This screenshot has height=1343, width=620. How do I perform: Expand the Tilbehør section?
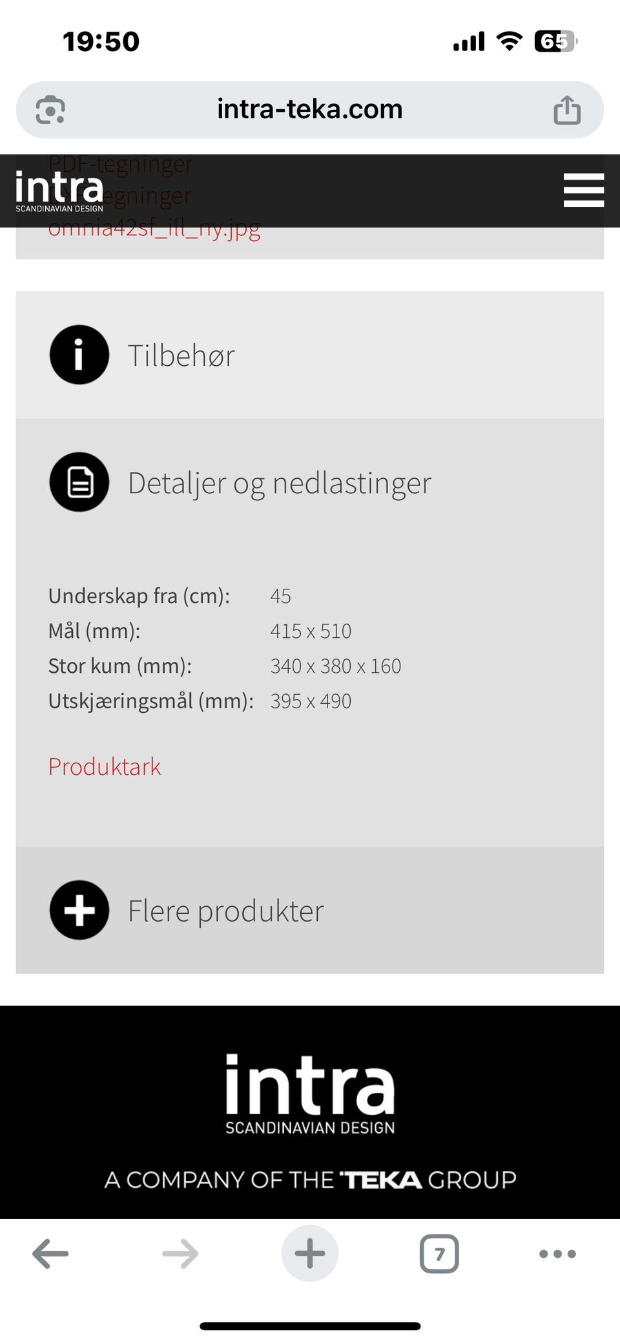310,355
